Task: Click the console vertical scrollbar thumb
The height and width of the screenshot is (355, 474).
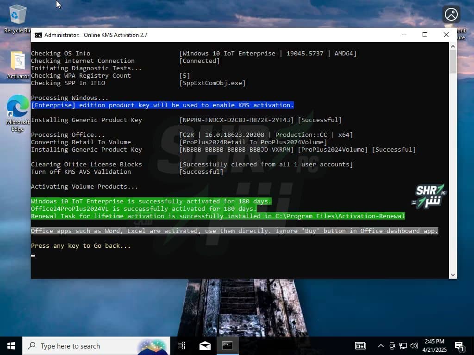Action: (x=453, y=61)
